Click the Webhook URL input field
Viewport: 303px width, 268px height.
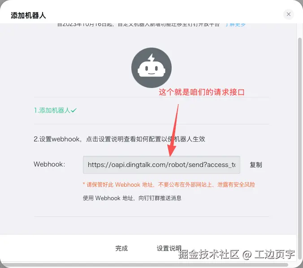[x=161, y=165]
